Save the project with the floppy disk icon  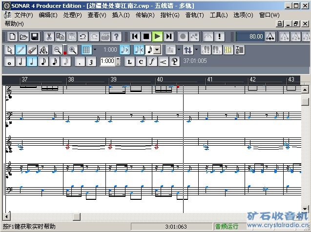(x=35, y=37)
